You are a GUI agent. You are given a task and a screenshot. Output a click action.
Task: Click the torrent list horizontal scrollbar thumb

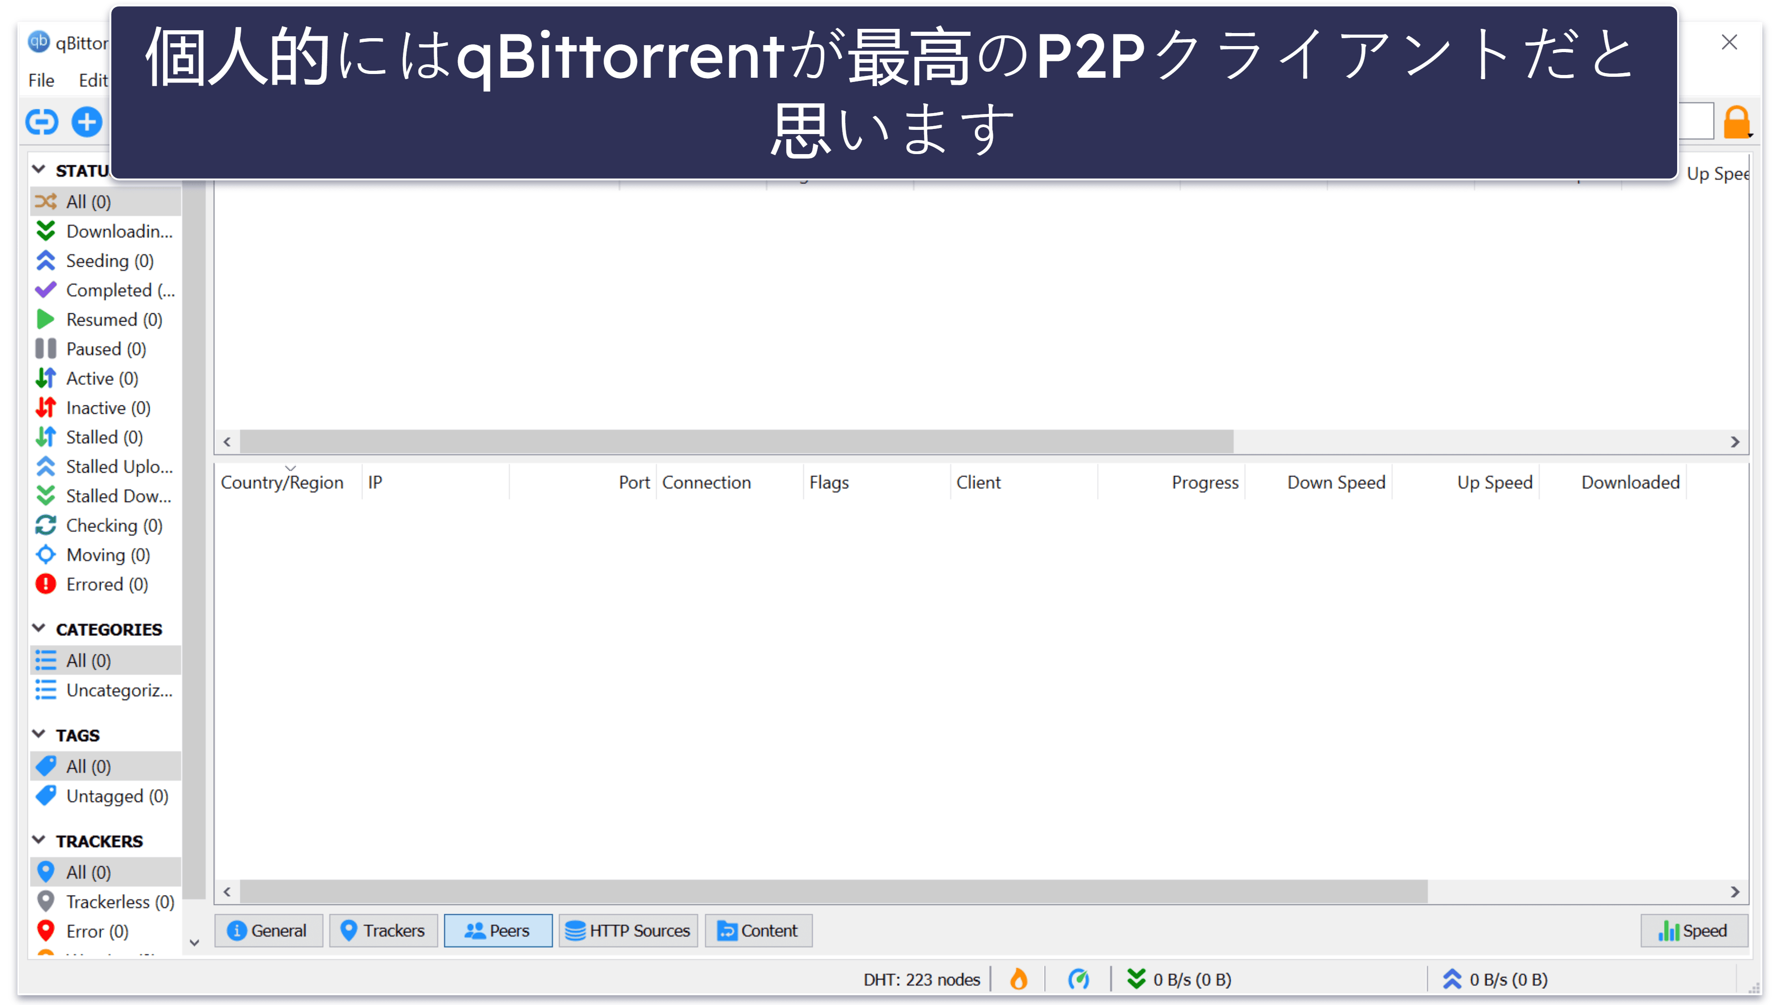tap(736, 441)
